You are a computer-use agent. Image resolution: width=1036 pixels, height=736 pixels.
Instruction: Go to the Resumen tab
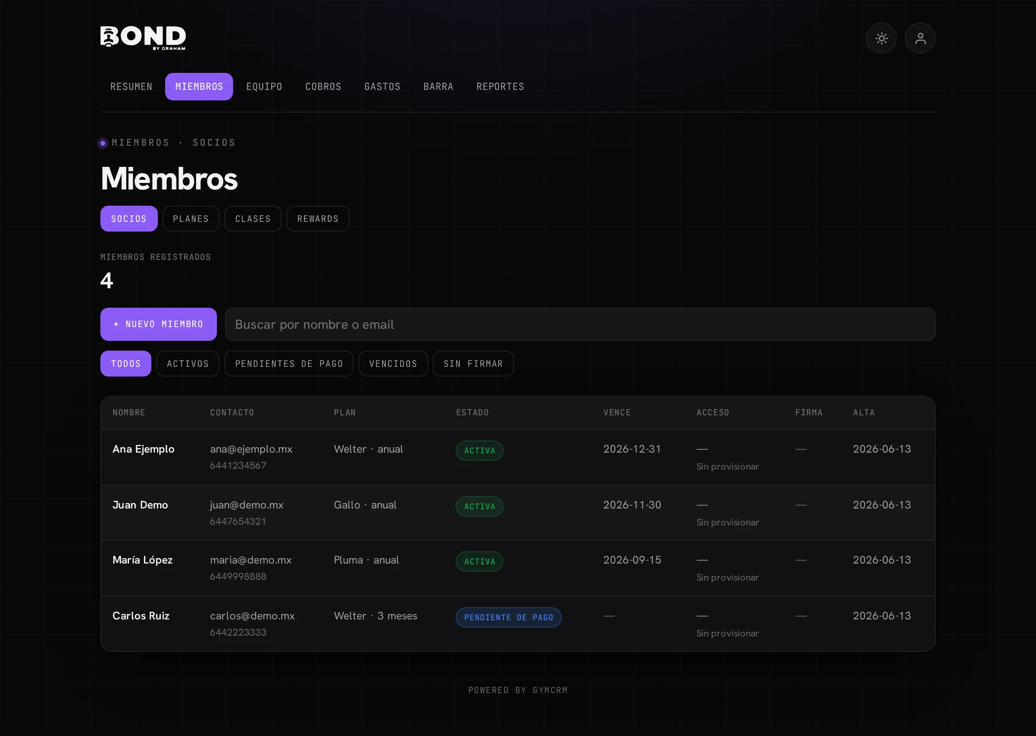pyautogui.click(x=132, y=87)
